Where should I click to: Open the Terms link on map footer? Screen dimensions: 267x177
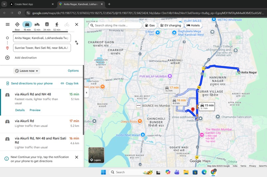[x=243, y=166]
